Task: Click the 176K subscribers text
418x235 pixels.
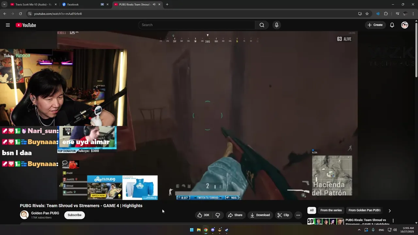Action: pyautogui.click(x=41, y=218)
